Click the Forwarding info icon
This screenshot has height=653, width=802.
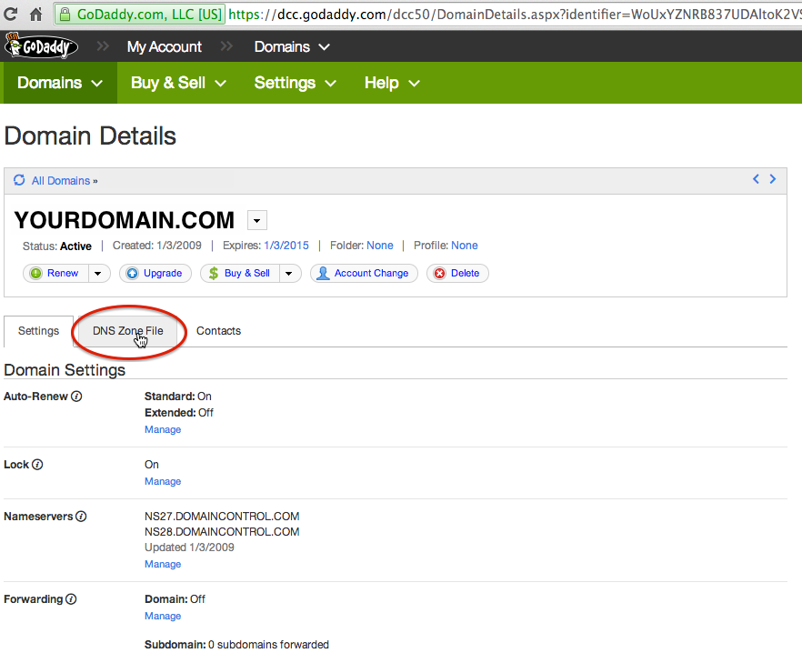point(71,598)
